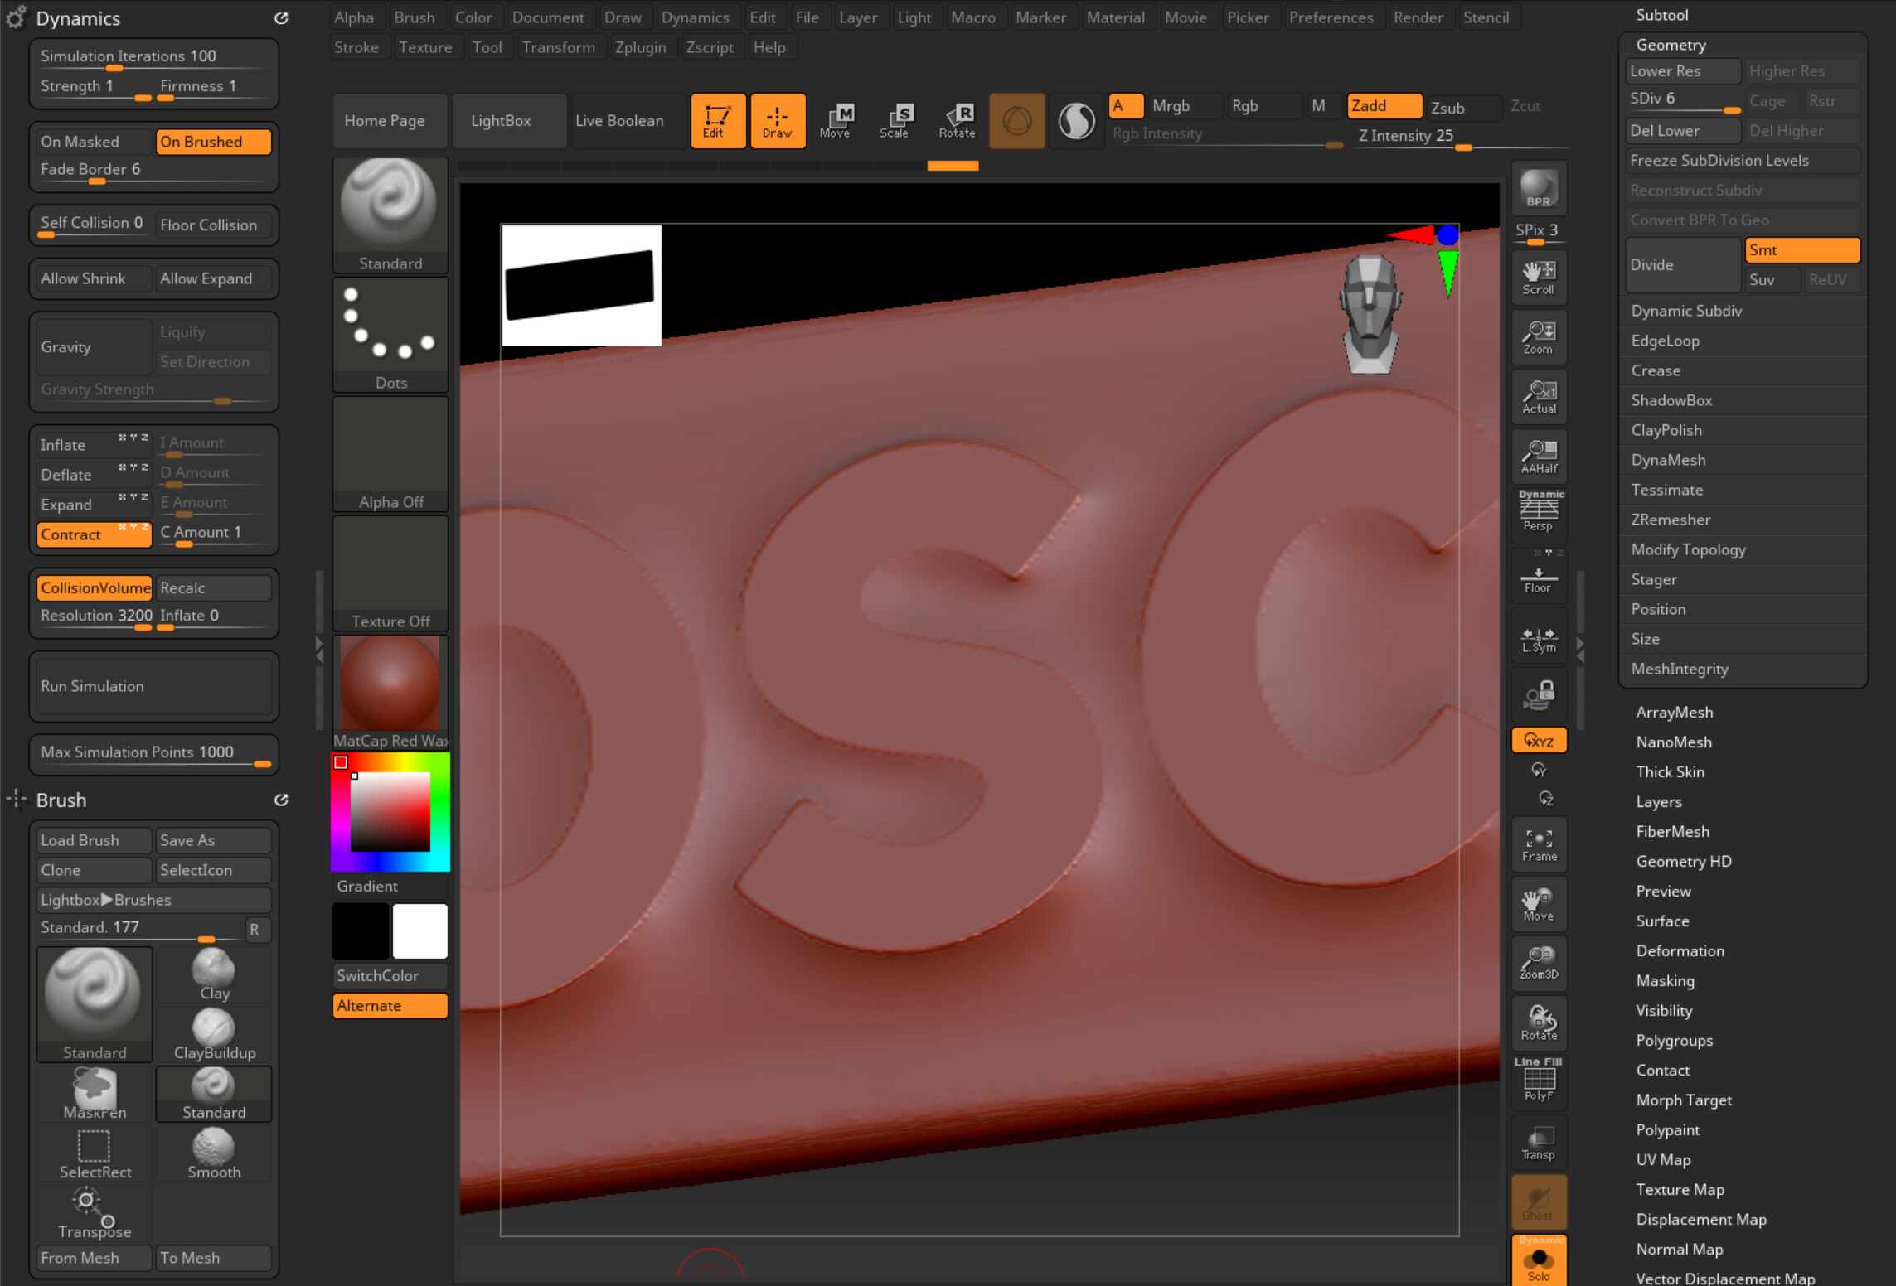Select the white secondary color swatch
Screen dimensions: 1896x1286
tap(419, 931)
